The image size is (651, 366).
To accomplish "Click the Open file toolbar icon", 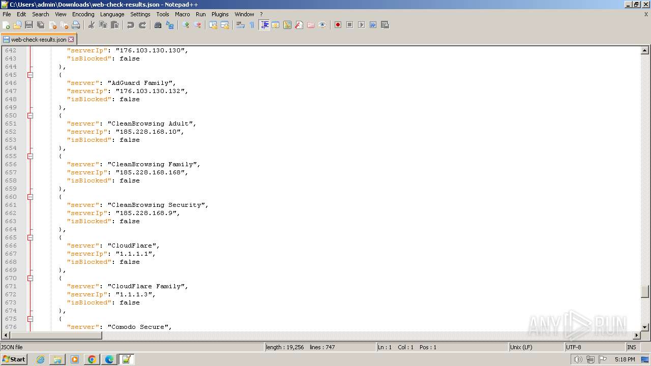I will pos(17,25).
